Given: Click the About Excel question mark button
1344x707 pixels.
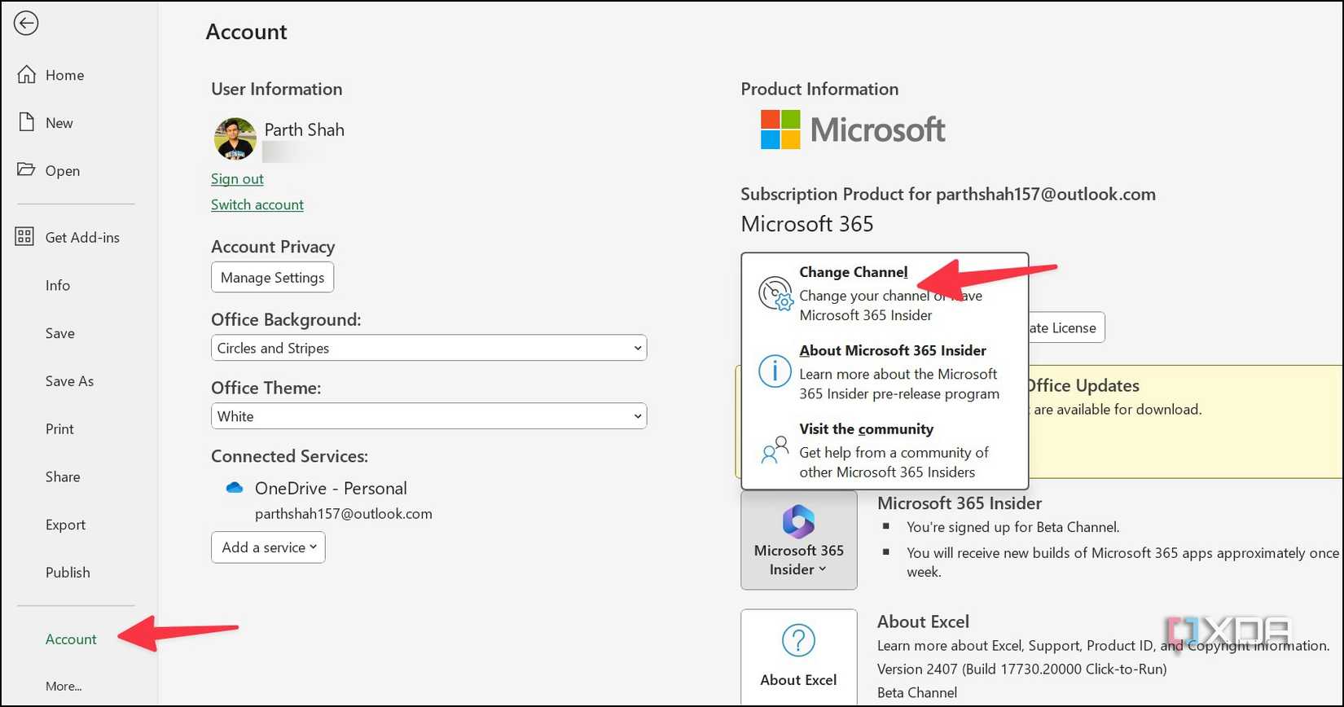Looking at the screenshot, I should pos(798,656).
